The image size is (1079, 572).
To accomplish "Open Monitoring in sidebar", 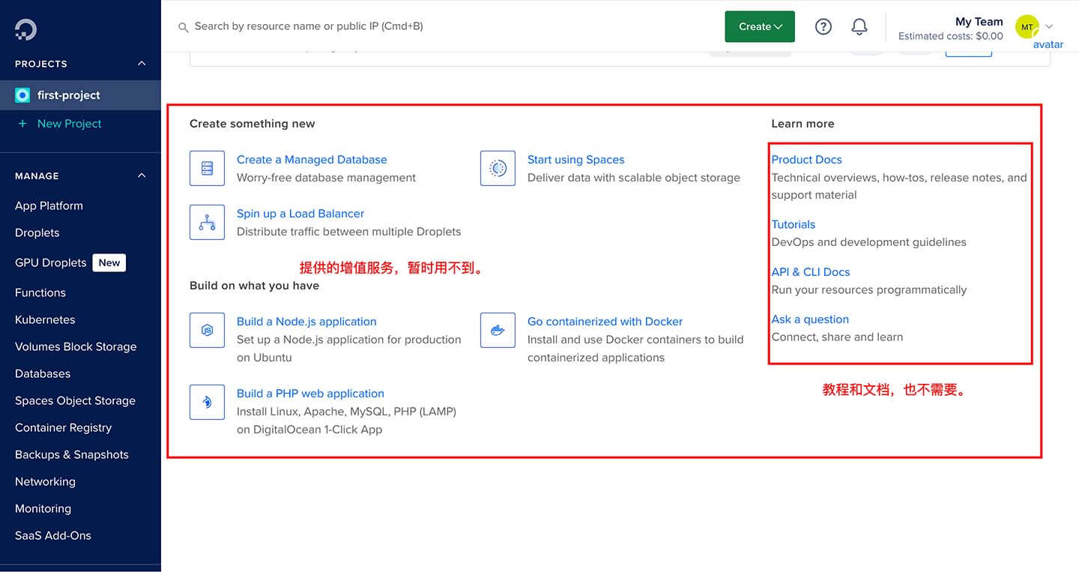I will coord(43,508).
